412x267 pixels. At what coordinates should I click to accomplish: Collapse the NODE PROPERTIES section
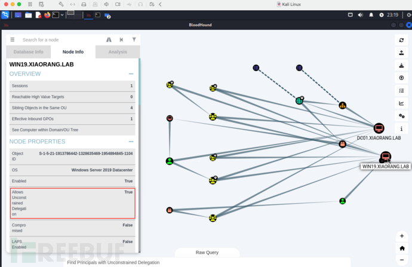point(131,142)
